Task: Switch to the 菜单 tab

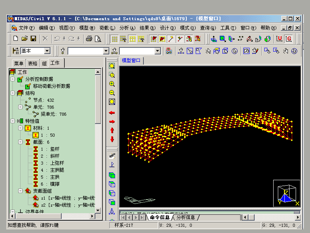Action: (x=19, y=63)
